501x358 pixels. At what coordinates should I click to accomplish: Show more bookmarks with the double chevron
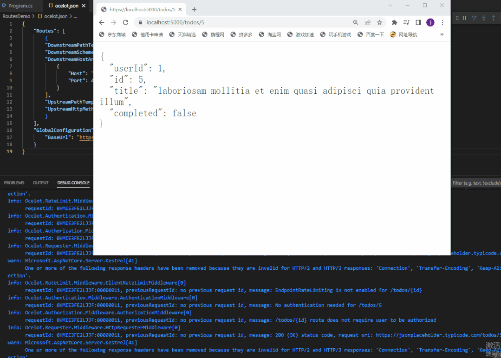tap(442, 34)
